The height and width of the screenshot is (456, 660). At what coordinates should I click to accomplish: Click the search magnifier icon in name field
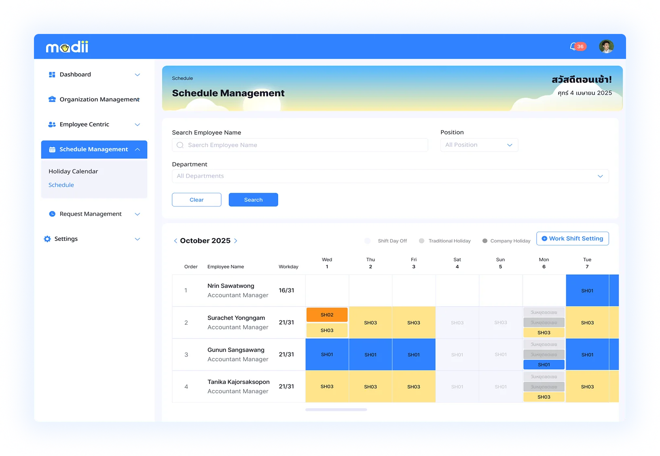tap(180, 145)
